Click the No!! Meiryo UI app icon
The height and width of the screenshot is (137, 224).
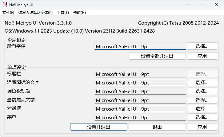point(5,5)
